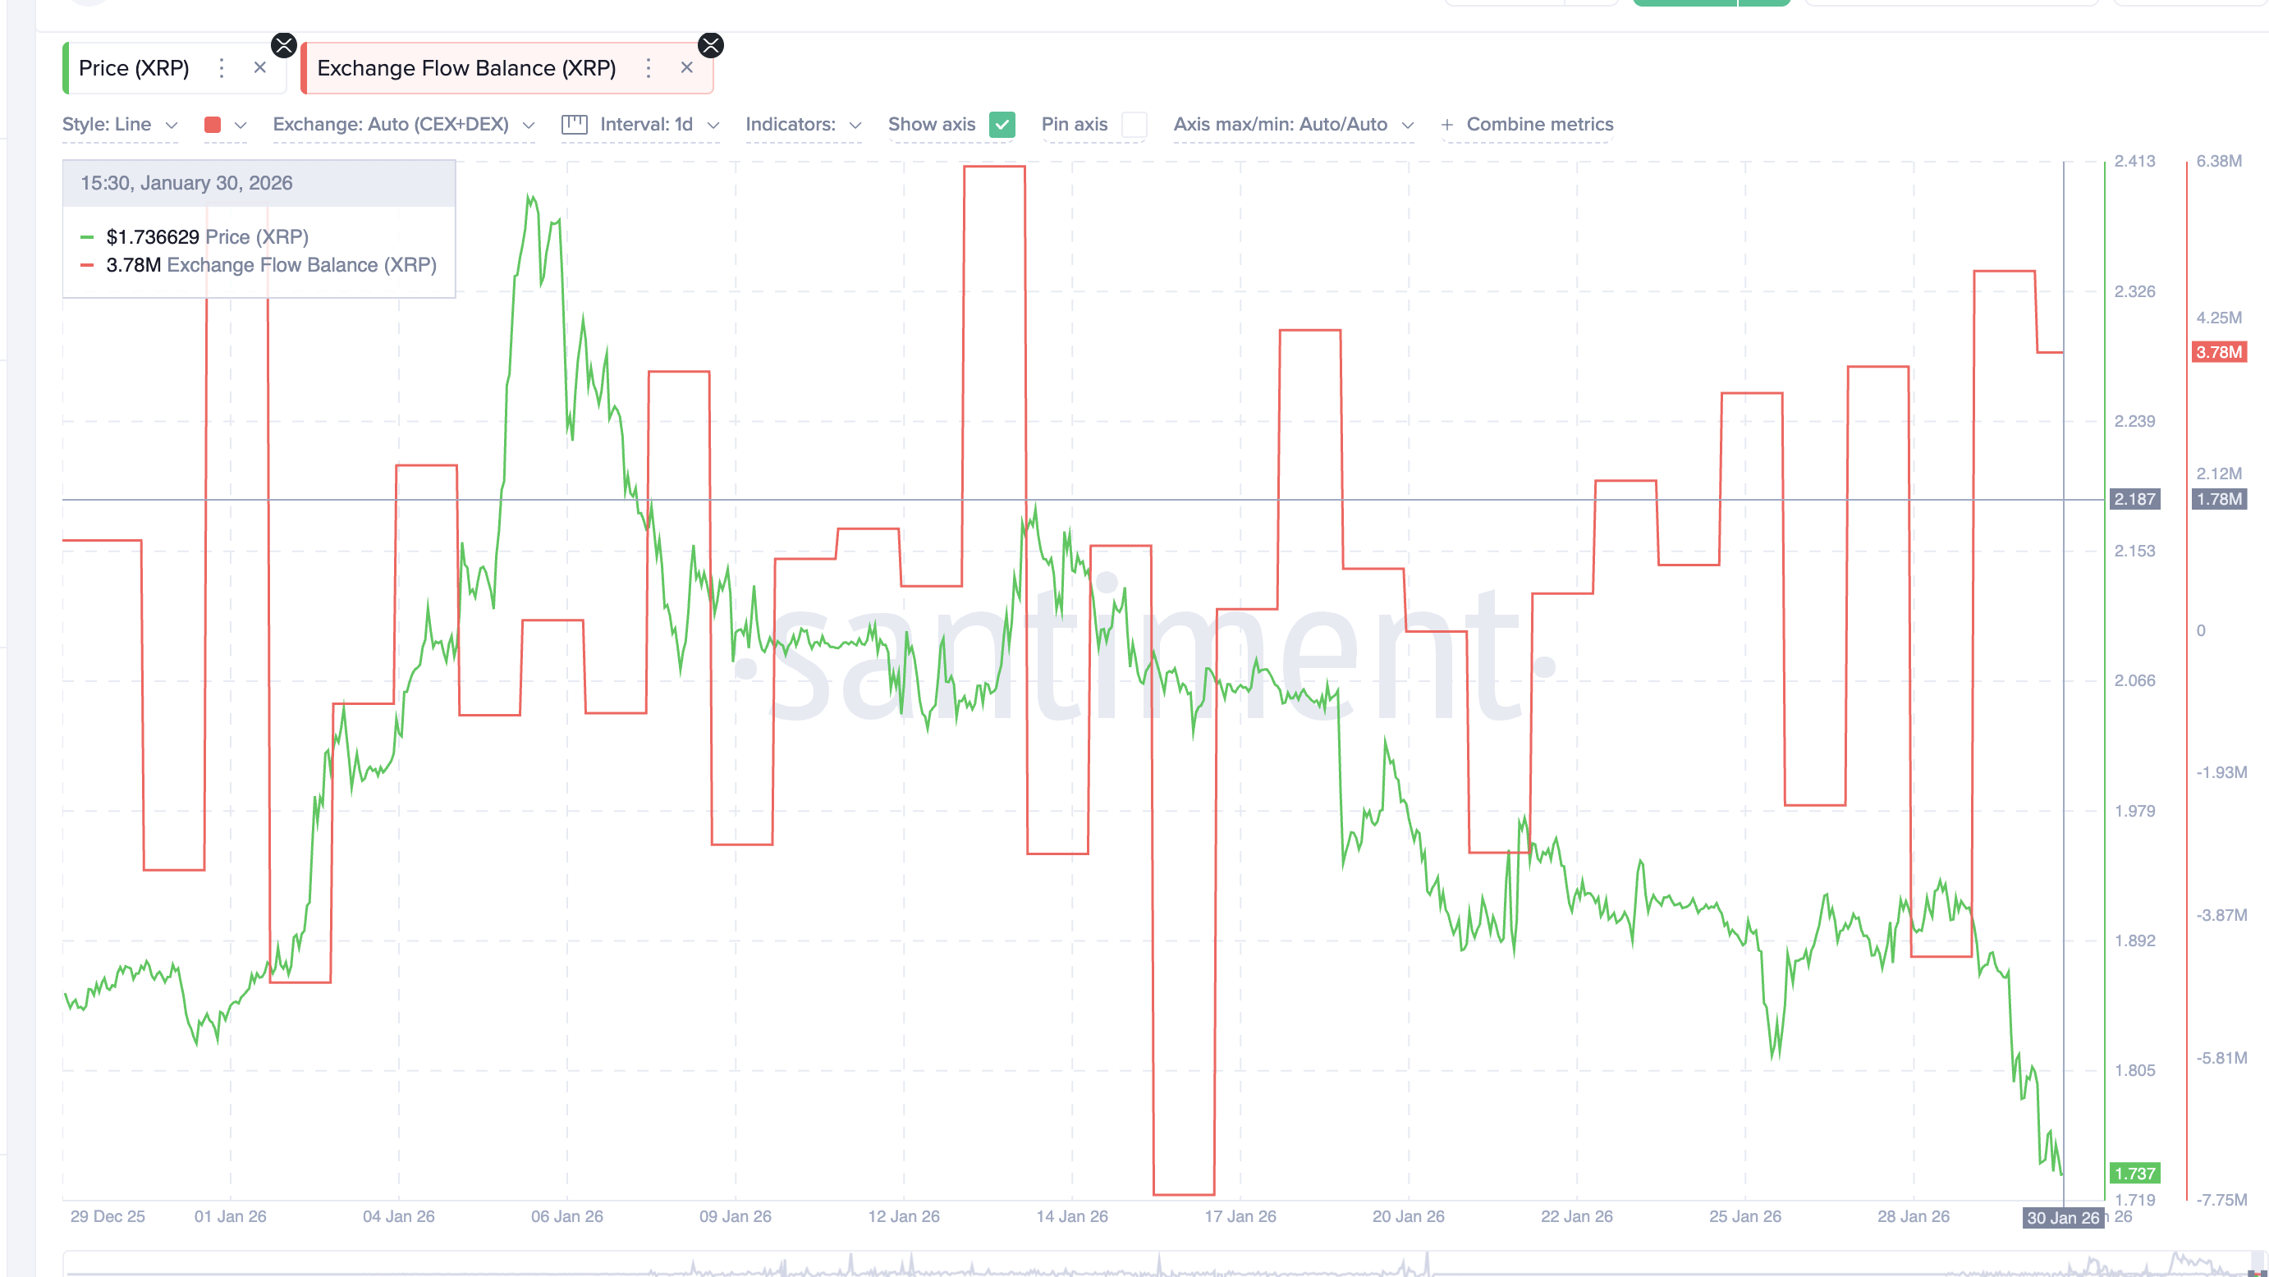Toggle the green Price legend entry in the tooltip
Image resolution: width=2269 pixels, height=1277 pixels.
pos(208,236)
